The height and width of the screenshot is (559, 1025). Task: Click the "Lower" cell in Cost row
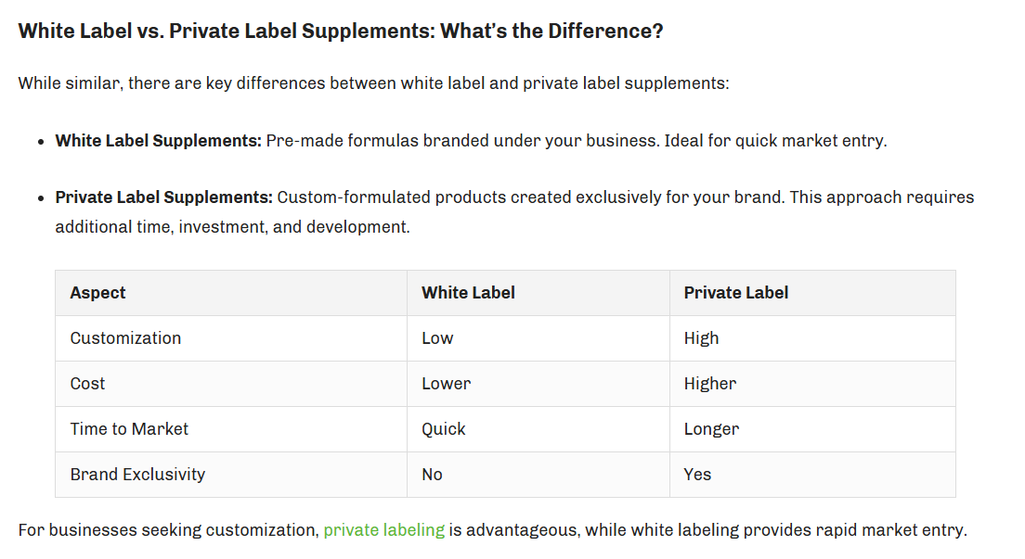click(x=446, y=384)
